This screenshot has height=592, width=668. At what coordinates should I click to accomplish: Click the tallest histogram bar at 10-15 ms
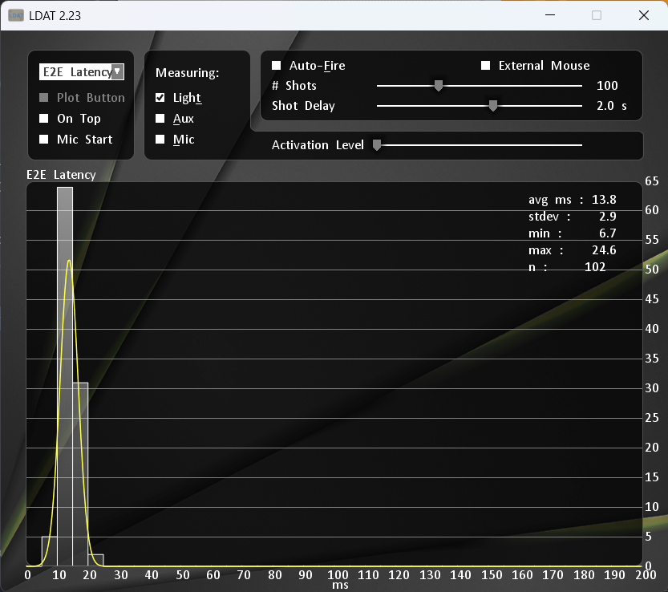pyautogui.click(x=65, y=376)
